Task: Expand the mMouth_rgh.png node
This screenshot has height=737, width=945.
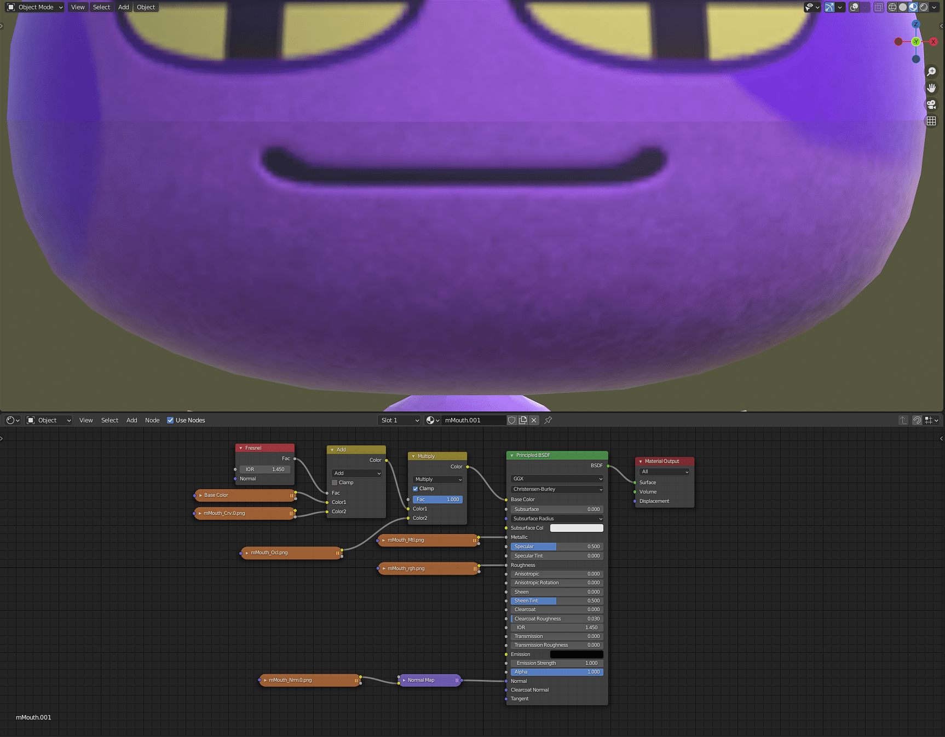Action: 384,568
